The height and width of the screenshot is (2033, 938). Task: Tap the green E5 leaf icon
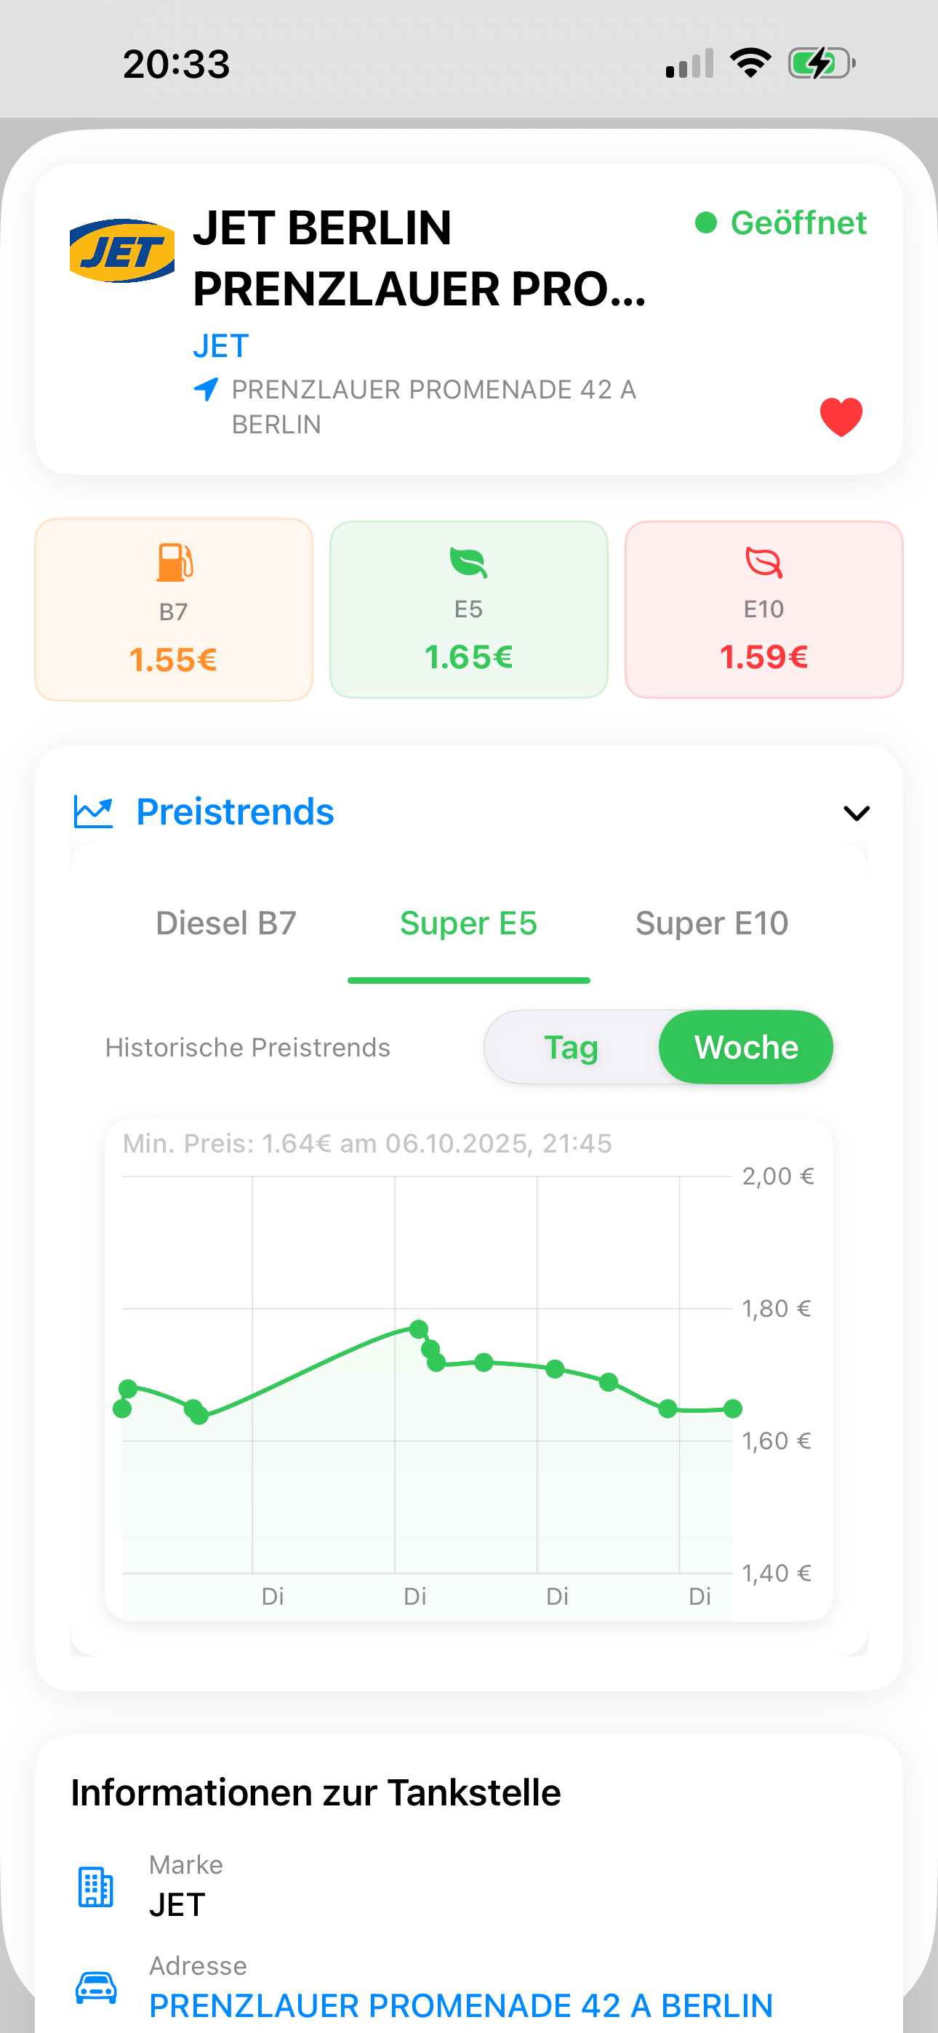[x=468, y=563]
